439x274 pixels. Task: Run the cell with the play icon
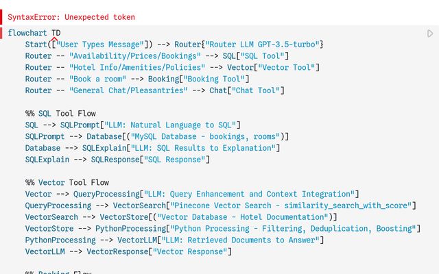point(430,34)
